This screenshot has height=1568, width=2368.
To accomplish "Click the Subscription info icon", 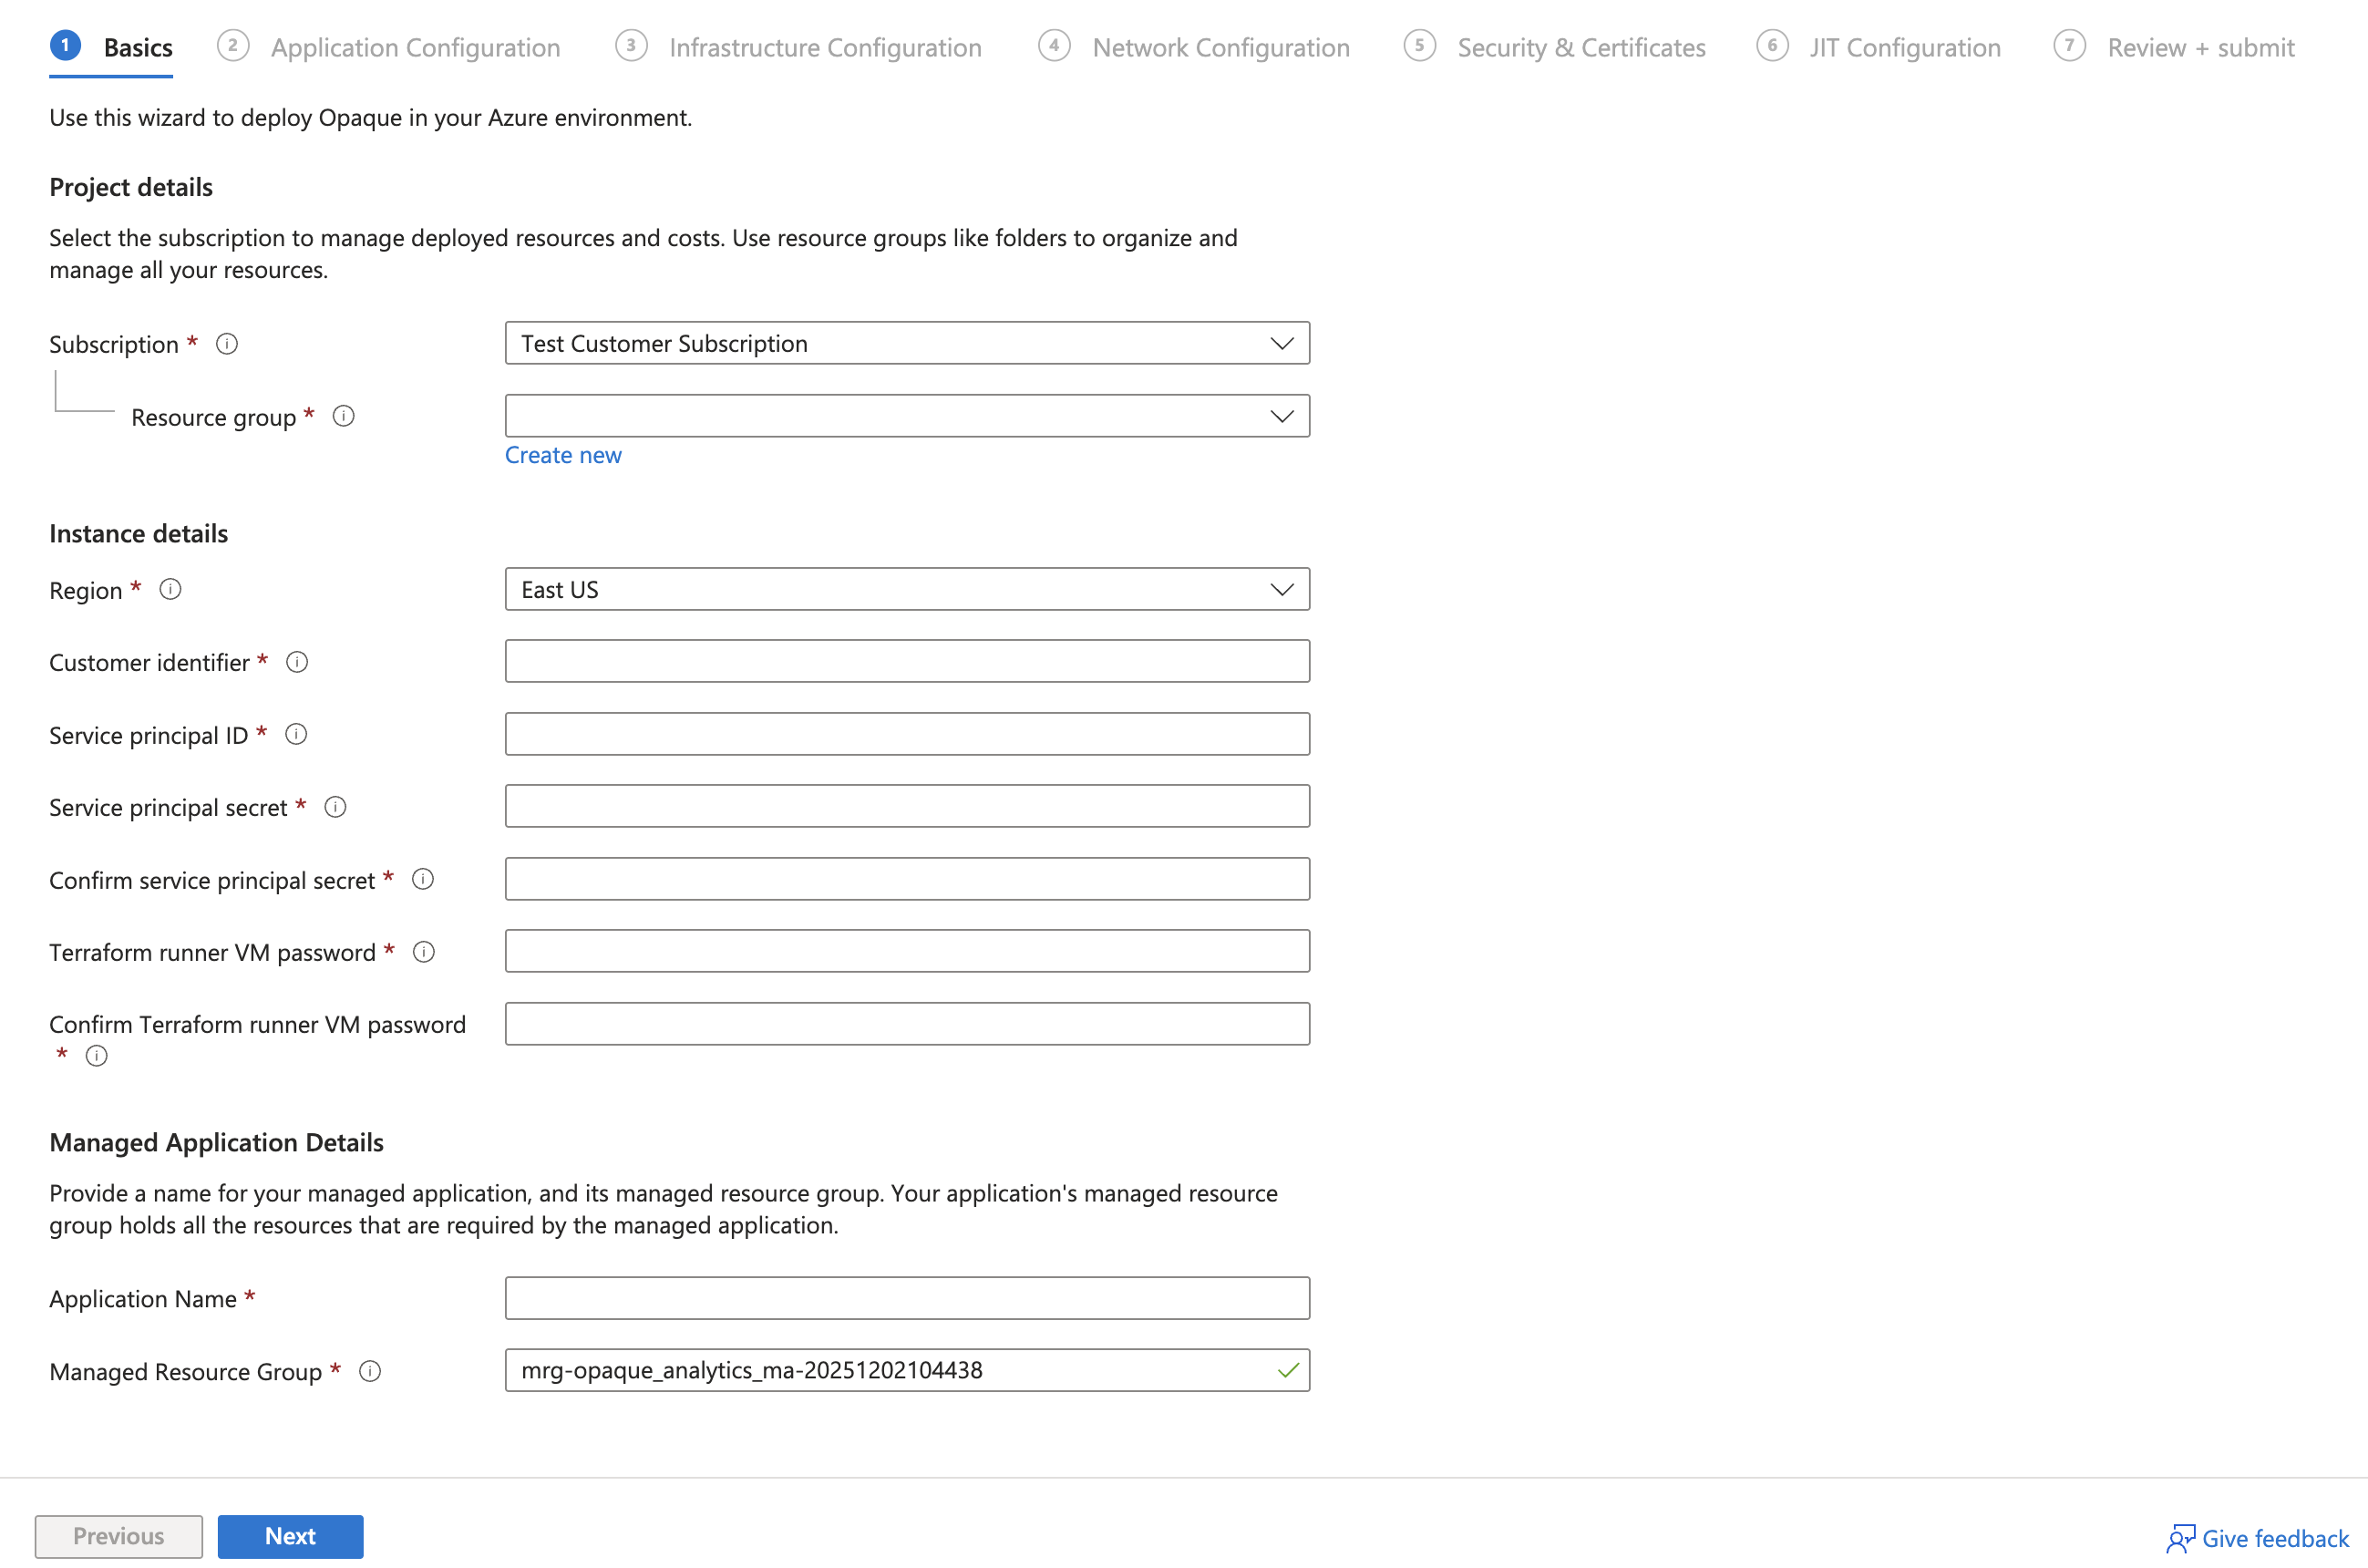I will (227, 344).
